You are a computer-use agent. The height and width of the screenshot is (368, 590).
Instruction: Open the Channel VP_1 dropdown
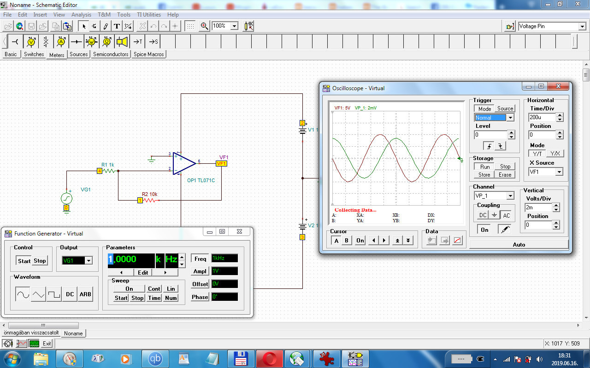click(x=510, y=196)
